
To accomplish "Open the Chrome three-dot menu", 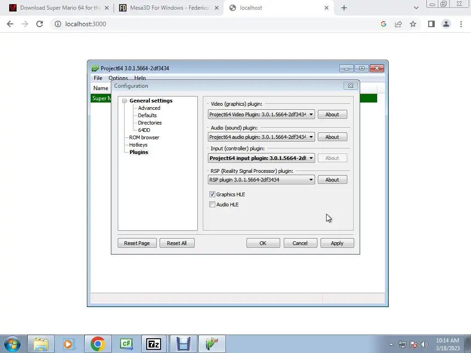I will [x=461, y=24].
